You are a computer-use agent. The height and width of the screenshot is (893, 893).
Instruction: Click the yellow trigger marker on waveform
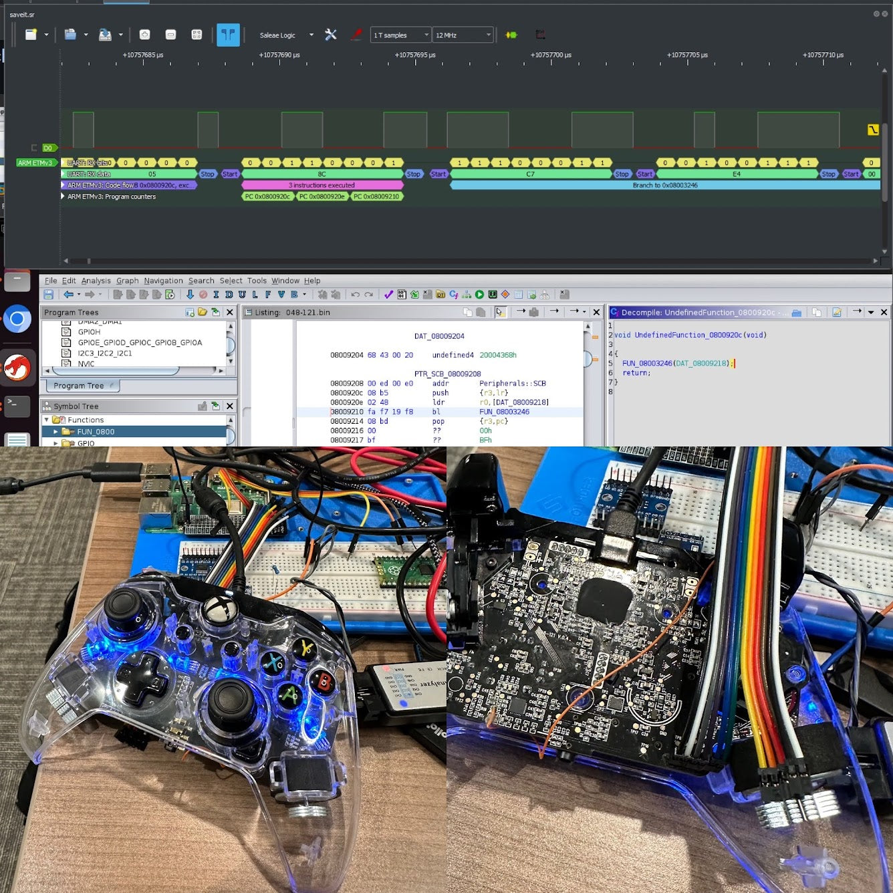(x=873, y=130)
